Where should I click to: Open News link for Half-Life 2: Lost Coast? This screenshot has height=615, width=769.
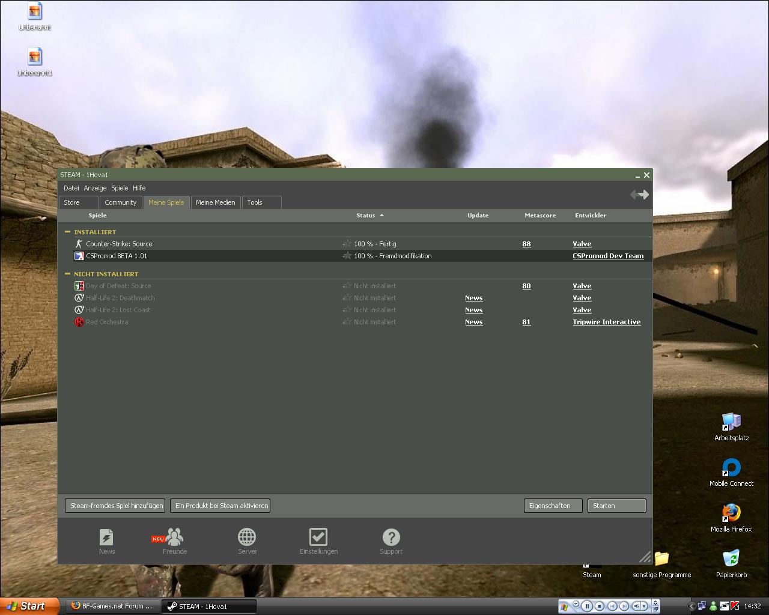tap(473, 310)
